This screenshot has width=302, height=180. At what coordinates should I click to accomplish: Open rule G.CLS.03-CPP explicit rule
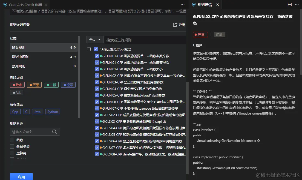pos(134,121)
